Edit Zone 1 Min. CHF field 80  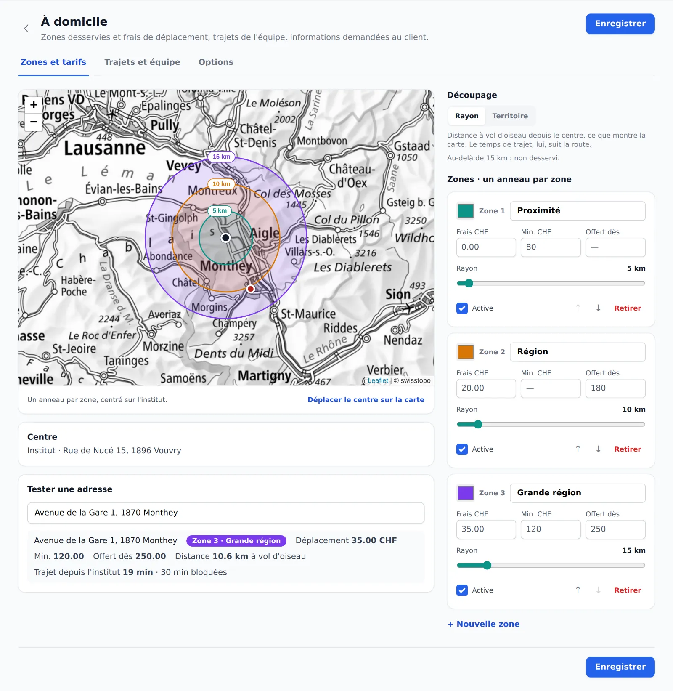(x=551, y=247)
